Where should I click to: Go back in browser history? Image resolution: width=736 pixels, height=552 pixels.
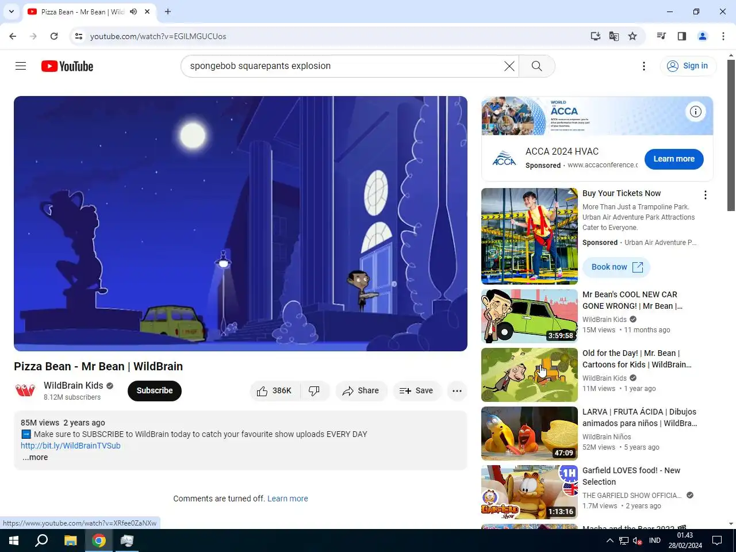tap(13, 36)
